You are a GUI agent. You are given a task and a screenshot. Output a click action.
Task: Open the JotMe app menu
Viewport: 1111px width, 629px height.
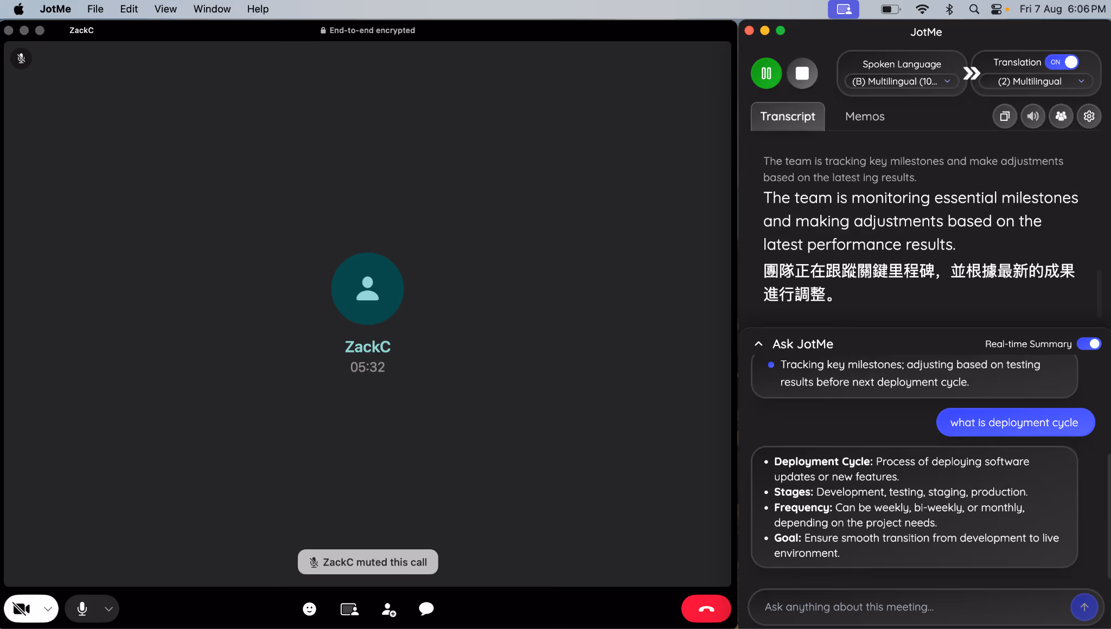[x=55, y=9]
